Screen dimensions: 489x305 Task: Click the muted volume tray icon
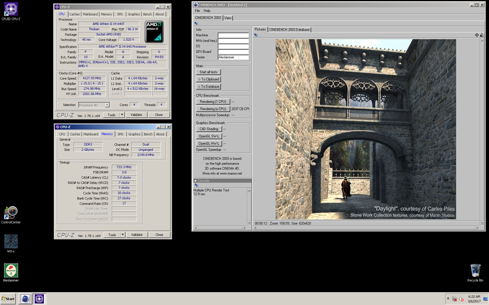[461, 299]
